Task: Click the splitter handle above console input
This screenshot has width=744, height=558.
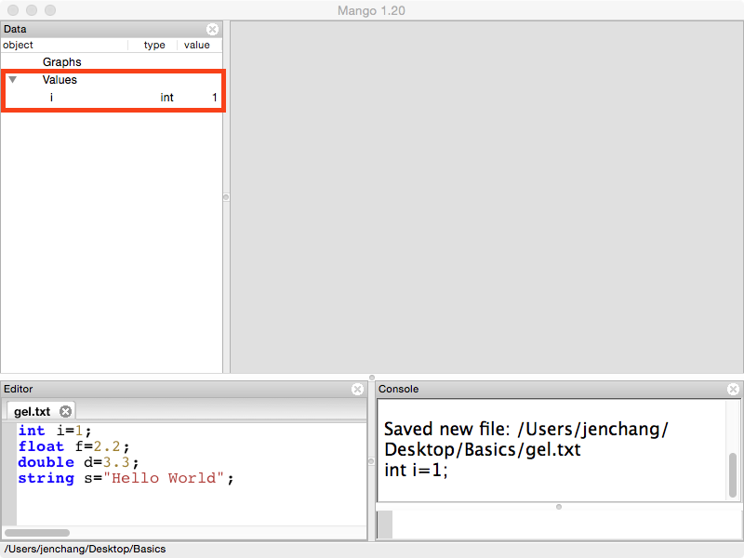Action: point(558,507)
